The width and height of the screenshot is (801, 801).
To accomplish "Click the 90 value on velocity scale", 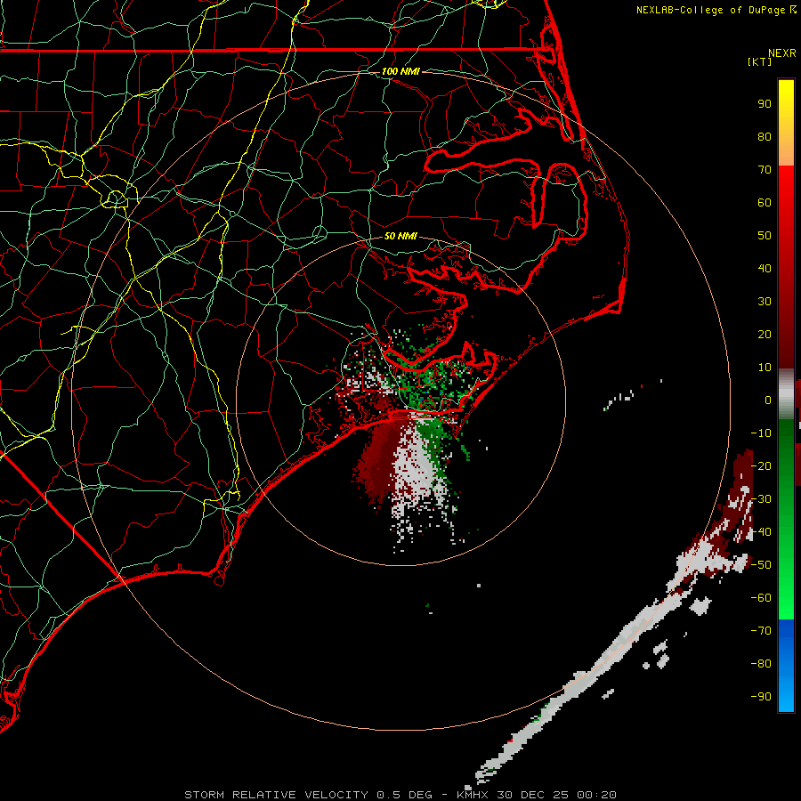I will pyautogui.click(x=765, y=104).
